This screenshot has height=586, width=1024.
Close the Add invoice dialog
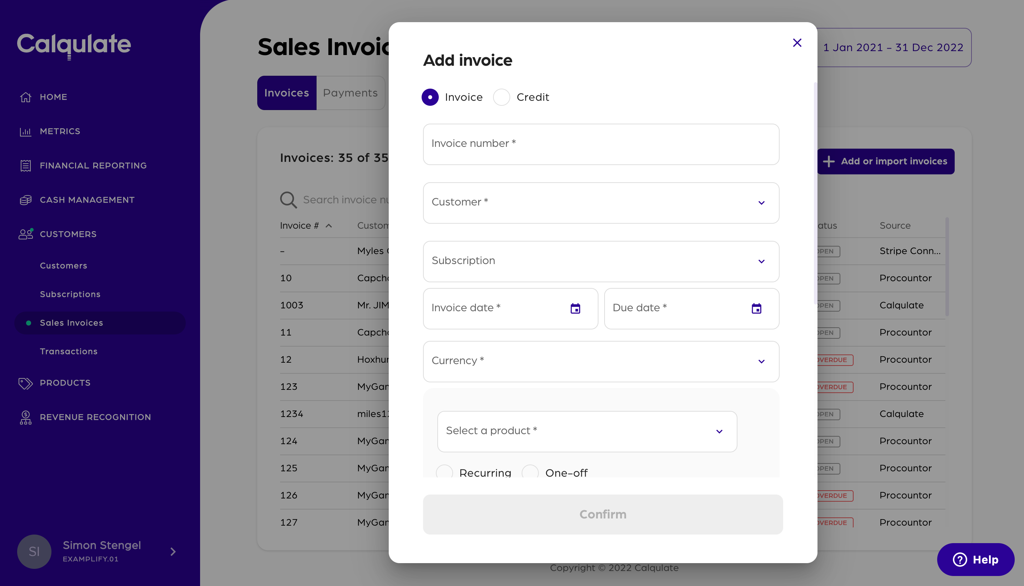797,43
